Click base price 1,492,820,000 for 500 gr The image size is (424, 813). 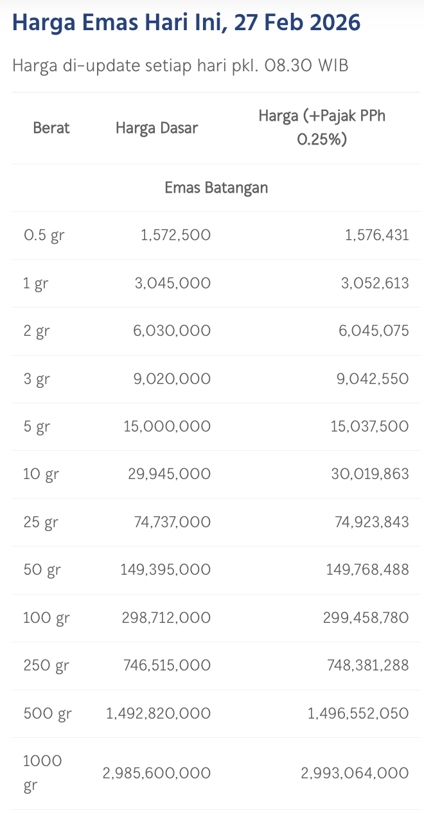pos(158,714)
